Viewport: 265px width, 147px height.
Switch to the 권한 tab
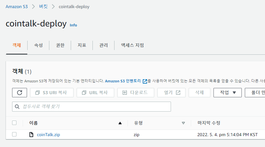[x=60, y=45]
